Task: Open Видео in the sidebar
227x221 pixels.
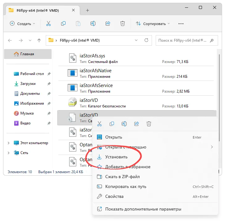Action: coord(23,123)
